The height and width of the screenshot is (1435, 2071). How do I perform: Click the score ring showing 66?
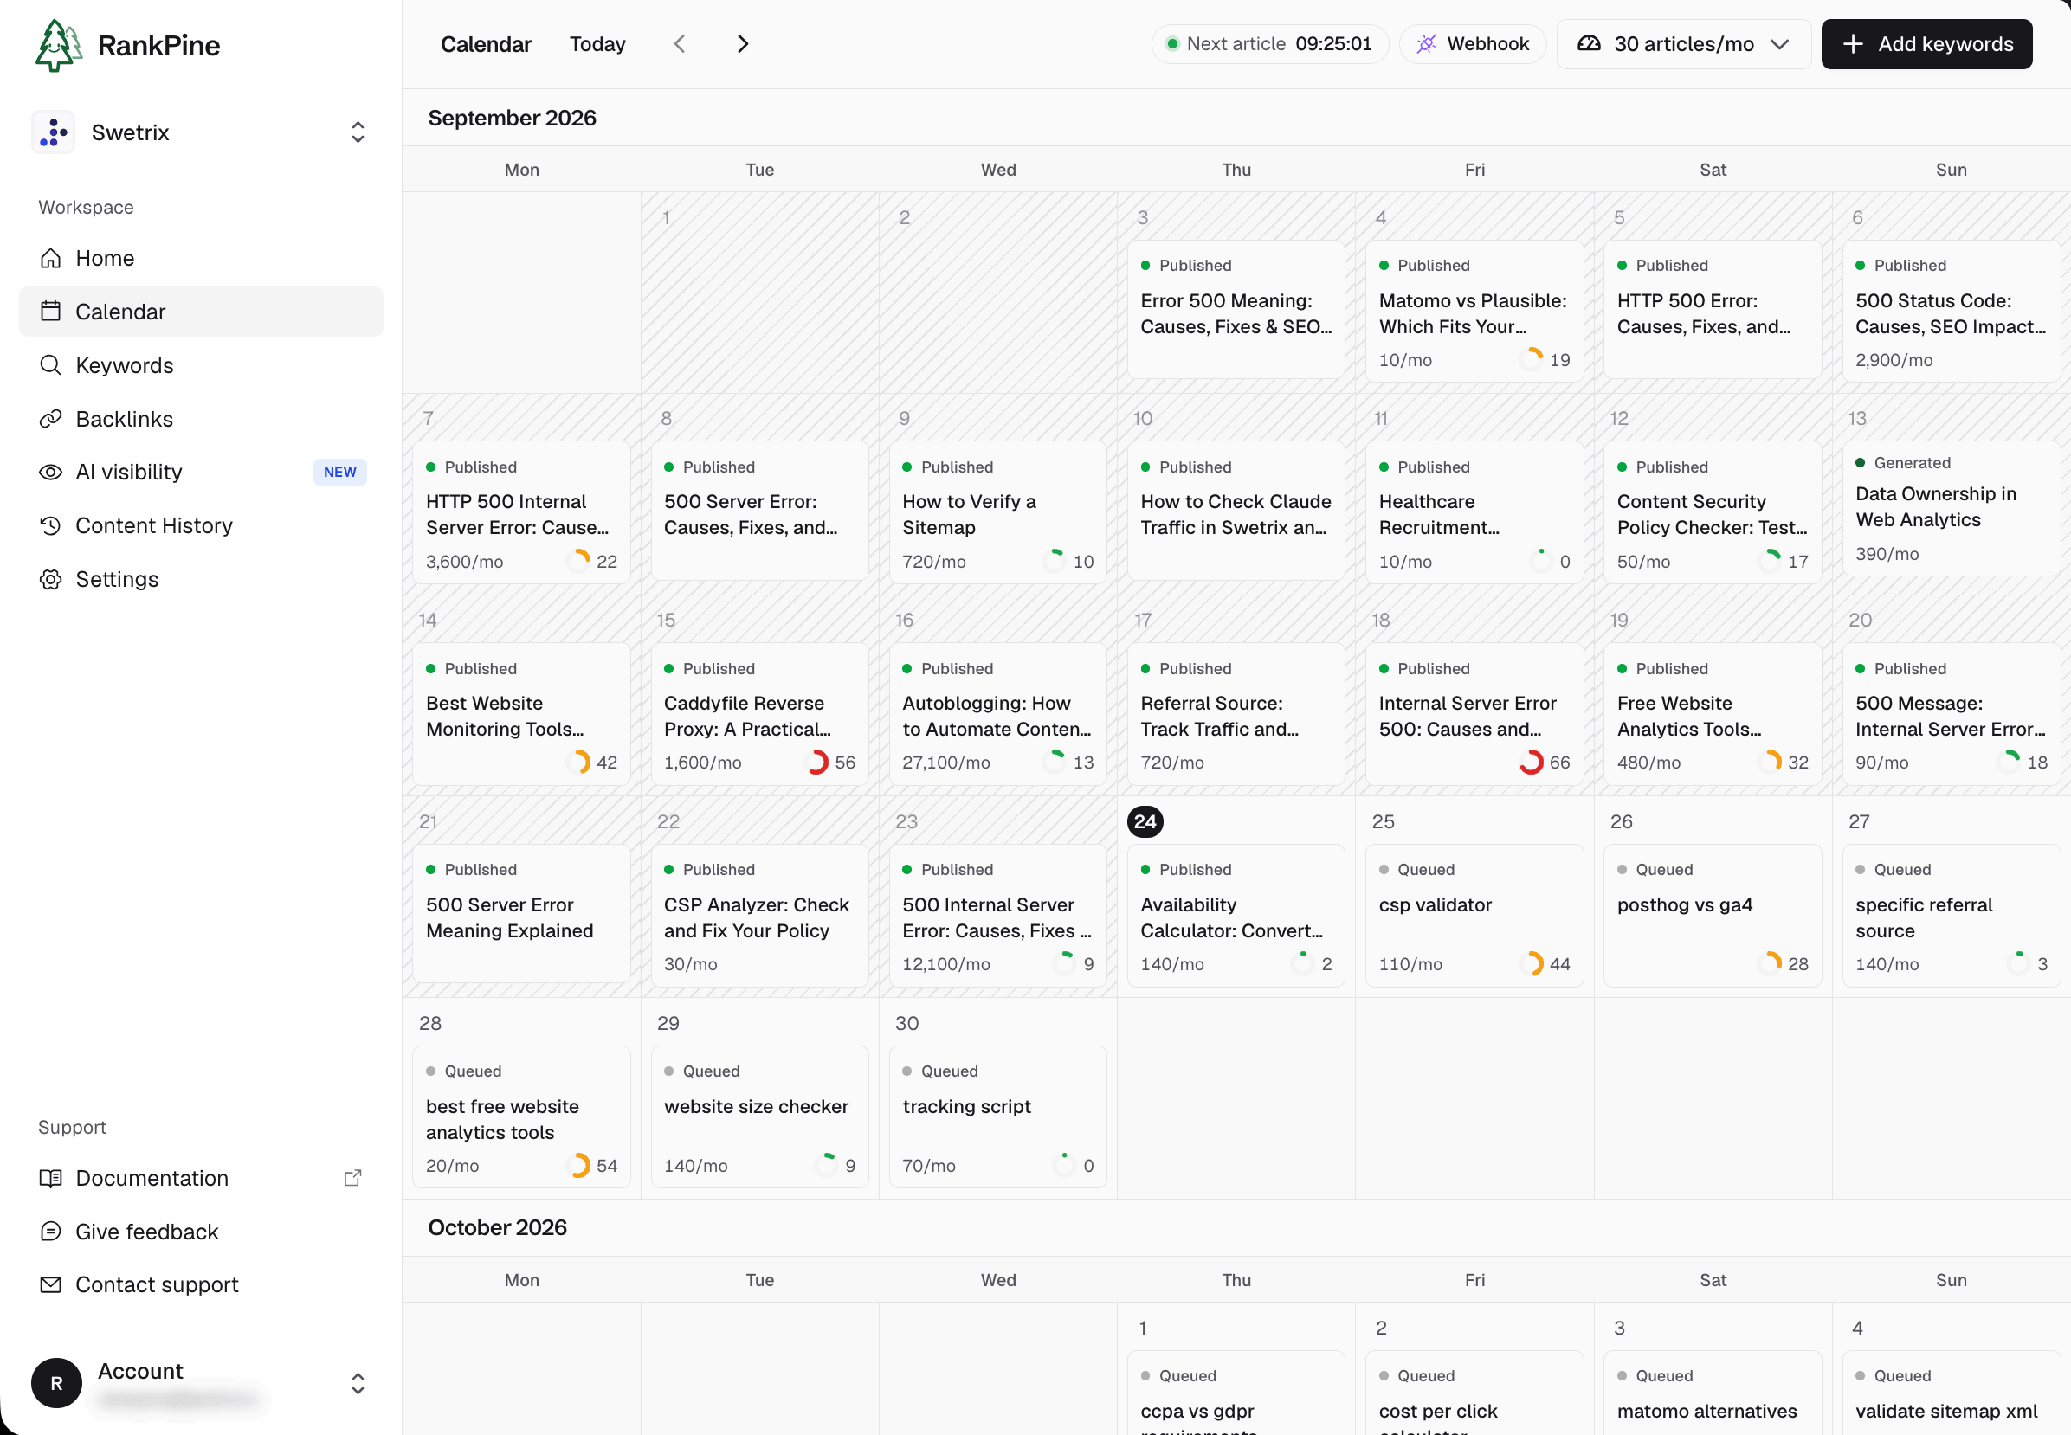point(1531,763)
